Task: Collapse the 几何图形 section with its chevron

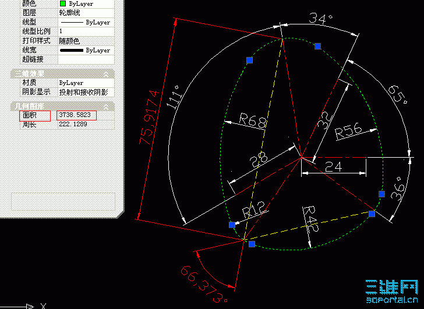Action: [x=106, y=106]
